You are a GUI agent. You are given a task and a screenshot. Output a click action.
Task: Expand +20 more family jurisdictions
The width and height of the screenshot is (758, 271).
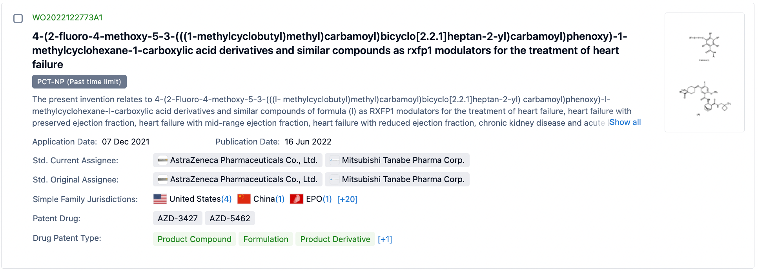[347, 199]
